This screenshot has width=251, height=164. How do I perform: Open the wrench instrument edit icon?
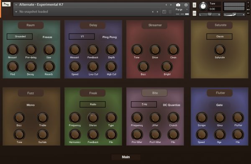click(x=6, y=4)
